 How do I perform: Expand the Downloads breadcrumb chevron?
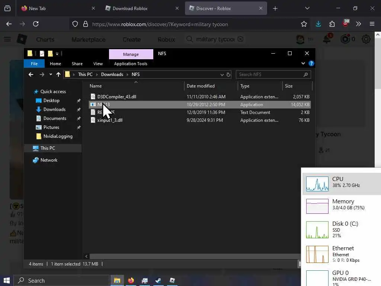point(127,74)
